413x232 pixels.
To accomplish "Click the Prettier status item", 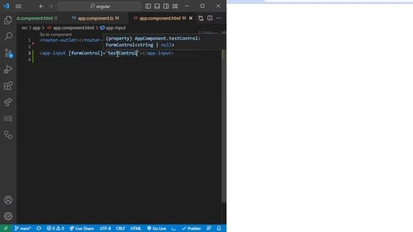I will coord(192,228).
